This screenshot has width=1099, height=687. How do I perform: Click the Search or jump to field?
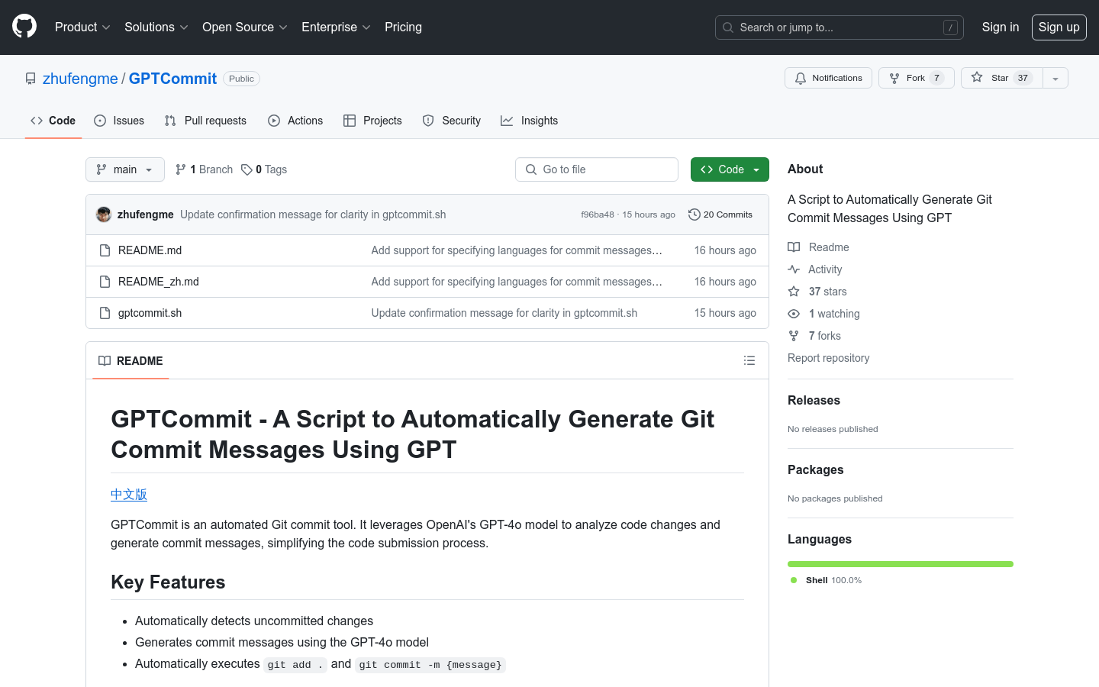[x=840, y=27]
